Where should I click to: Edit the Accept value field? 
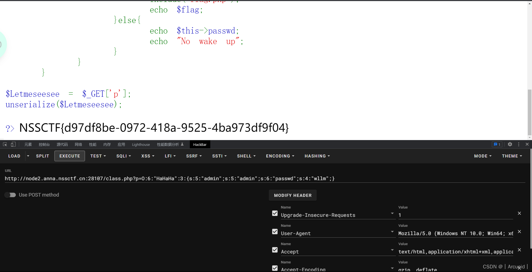[x=456, y=252]
